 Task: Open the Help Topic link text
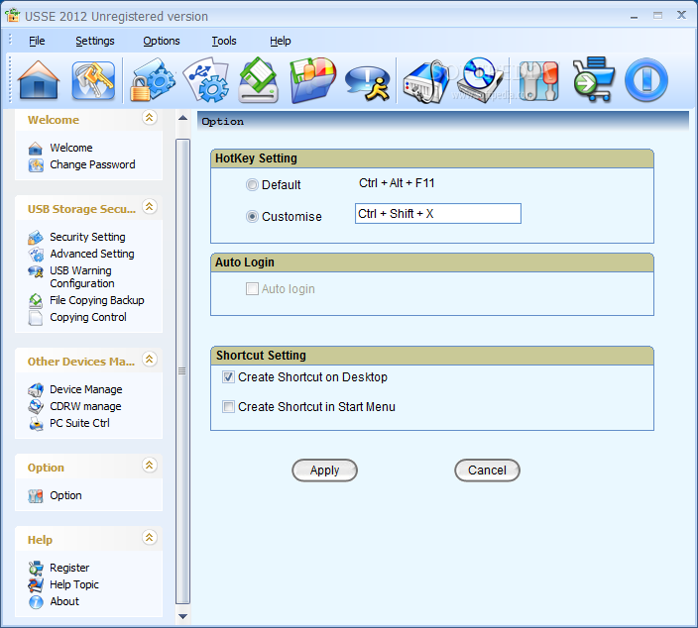pyautogui.click(x=74, y=584)
